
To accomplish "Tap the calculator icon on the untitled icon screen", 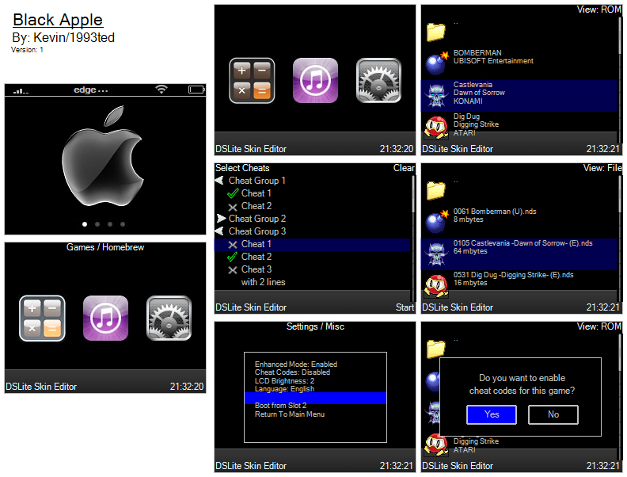I will (252, 81).
